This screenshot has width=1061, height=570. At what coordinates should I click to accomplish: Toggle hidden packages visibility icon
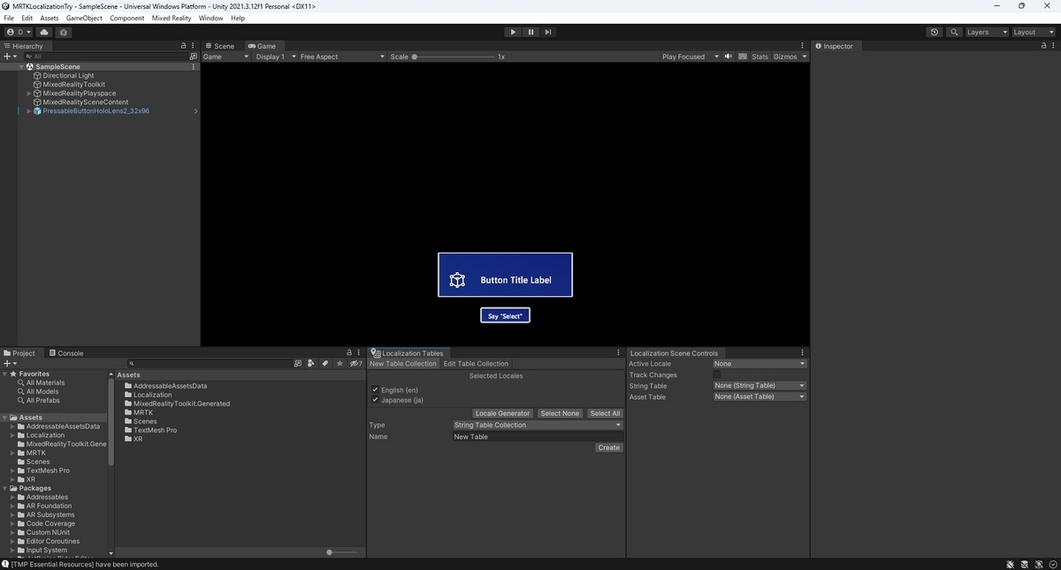[355, 363]
